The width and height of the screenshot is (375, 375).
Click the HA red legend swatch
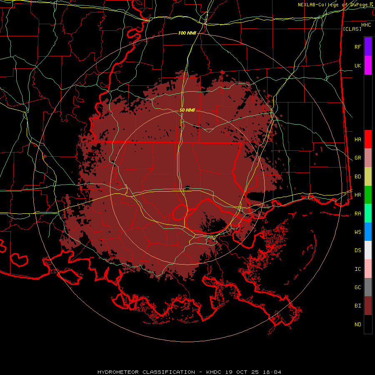coord(368,139)
